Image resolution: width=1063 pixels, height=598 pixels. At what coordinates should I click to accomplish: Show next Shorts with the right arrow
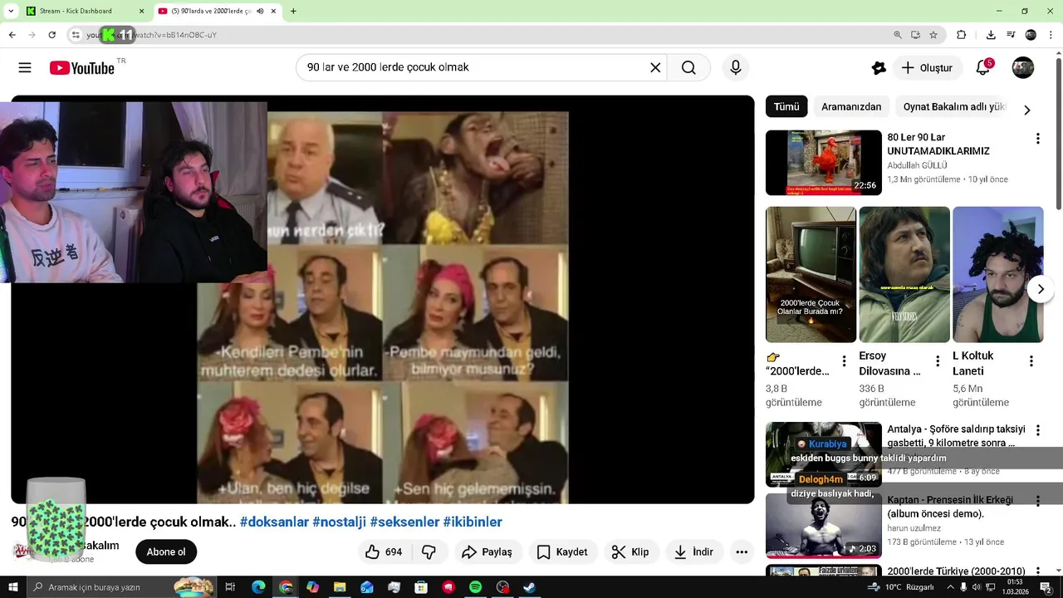pyautogui.click(x=1041, y=289)
